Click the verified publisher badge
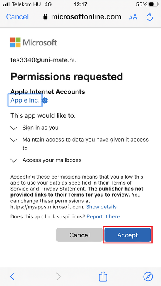Image resolution: width=161 pixels, height=286 pixels. (45, 101)
